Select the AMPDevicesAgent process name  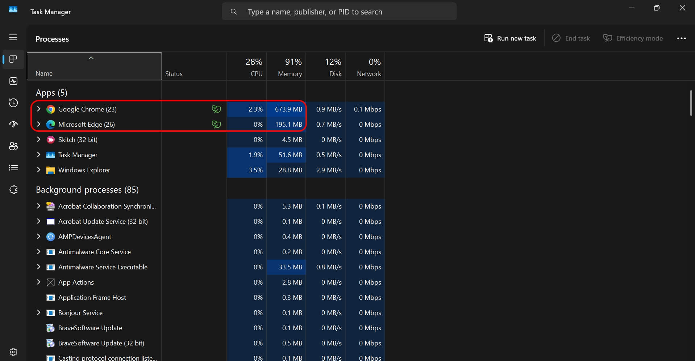pos(85,237)
